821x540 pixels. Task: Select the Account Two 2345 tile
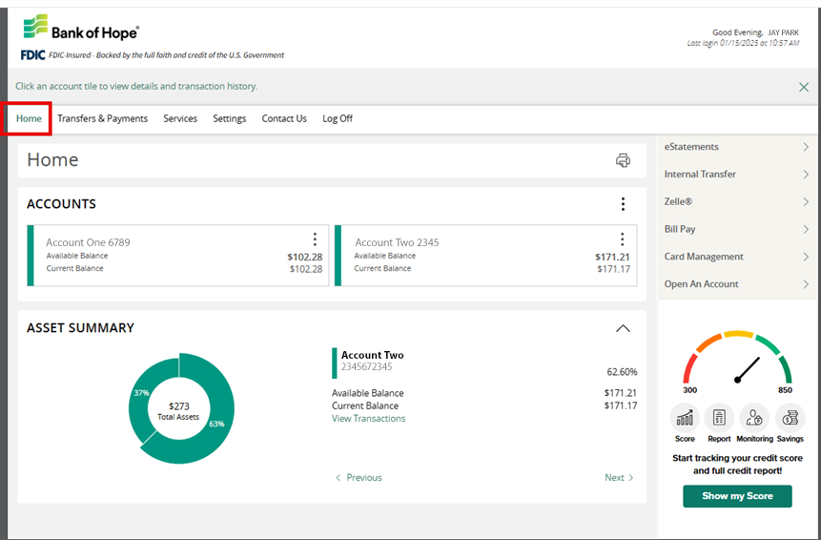pos(486,256)
